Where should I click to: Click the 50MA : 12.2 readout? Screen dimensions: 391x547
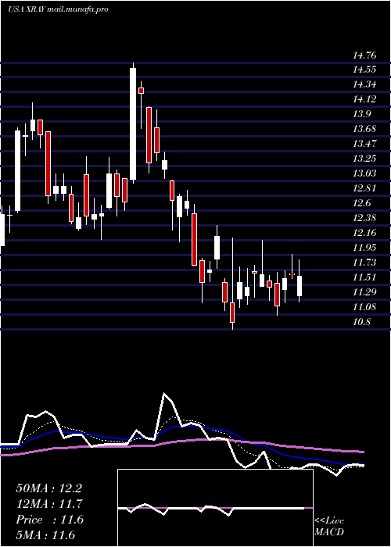point(48,488)
